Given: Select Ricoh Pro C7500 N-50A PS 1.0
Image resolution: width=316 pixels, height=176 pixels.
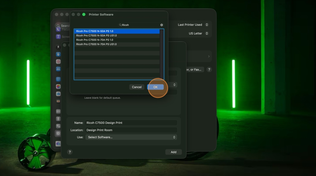Looking at the screenshot, I should tap(117, 31).
